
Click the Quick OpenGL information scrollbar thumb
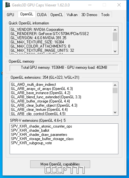click(115, 37)
